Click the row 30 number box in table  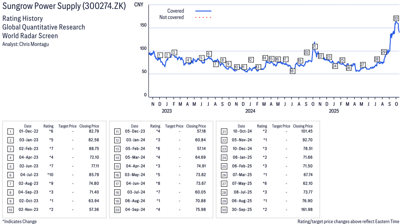(x=224, y=210)
